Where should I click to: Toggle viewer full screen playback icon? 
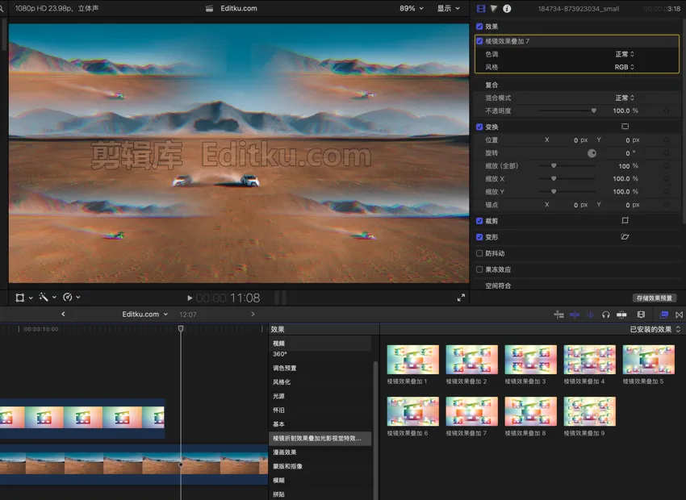461,298
